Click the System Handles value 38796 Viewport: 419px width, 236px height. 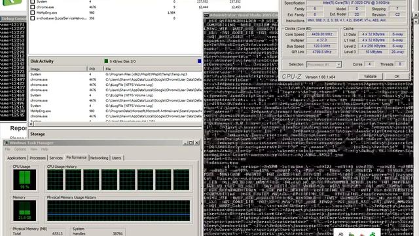coord(118,233)
